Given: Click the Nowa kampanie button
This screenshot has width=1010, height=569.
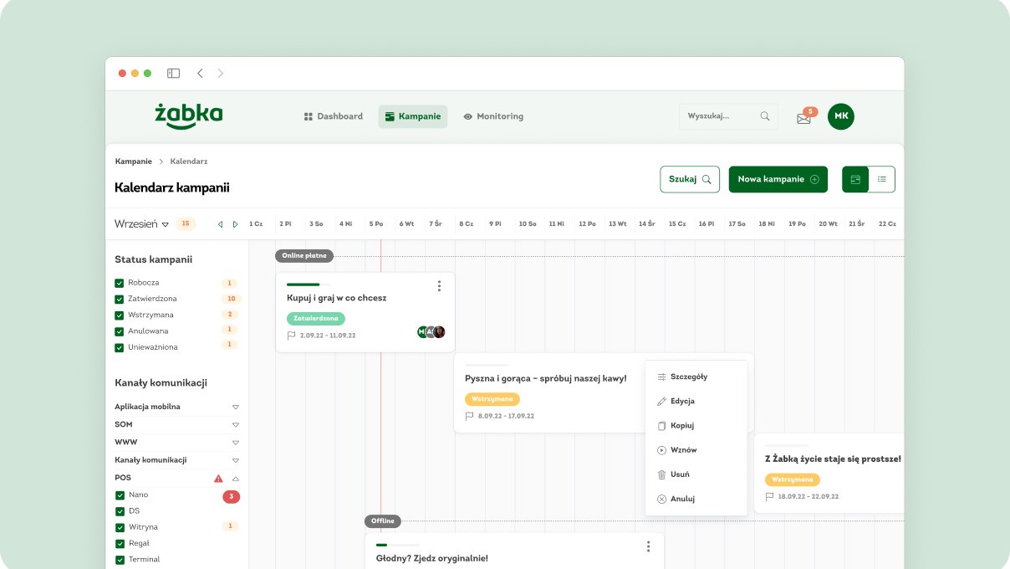Looking at the screenshot, I should [x=778, y=179].
